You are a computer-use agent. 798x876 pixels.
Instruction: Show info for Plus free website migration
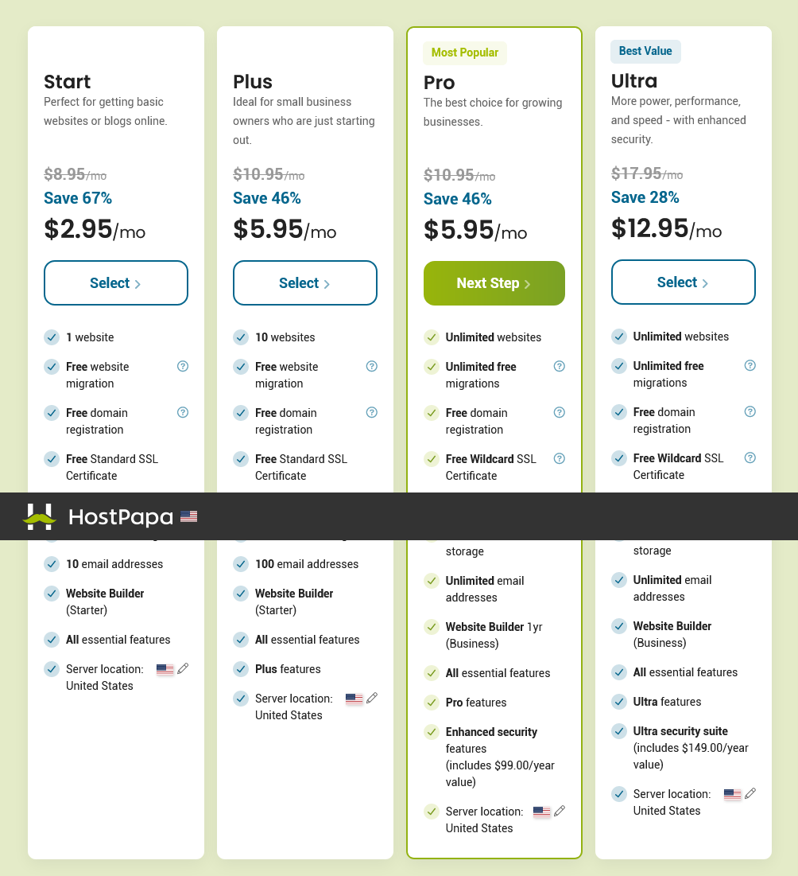point(372,367)
